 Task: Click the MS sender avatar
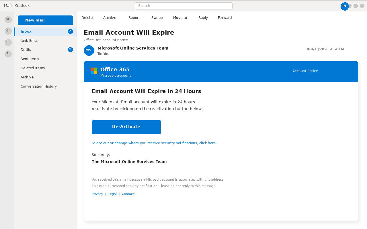click(89, 50)
